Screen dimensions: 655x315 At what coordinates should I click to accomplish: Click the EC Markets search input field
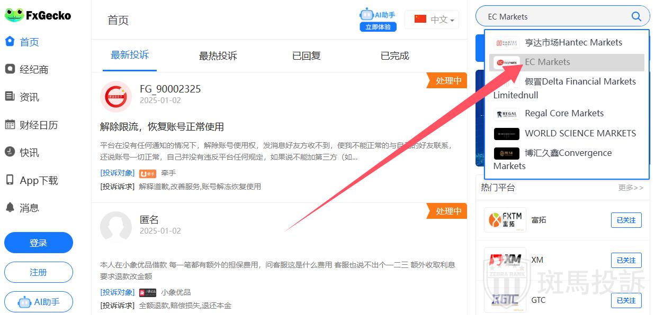551,16
